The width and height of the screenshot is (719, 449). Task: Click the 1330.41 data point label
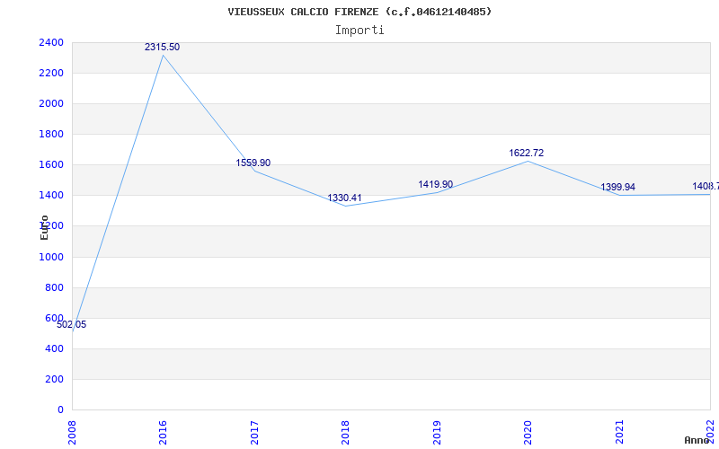pos(344,198)
